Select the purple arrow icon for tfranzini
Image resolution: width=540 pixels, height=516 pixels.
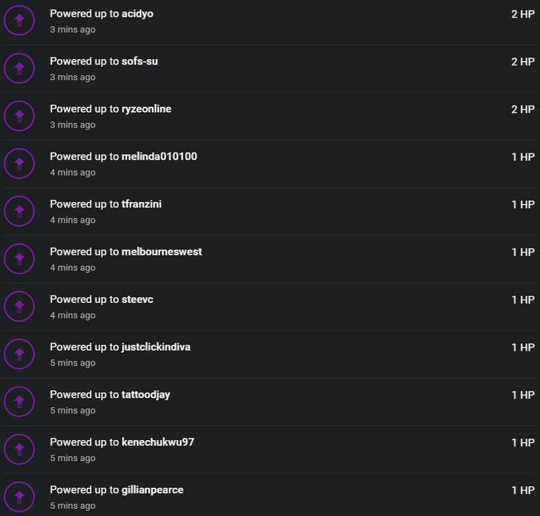pyautogui.click(x=19, y=211)
